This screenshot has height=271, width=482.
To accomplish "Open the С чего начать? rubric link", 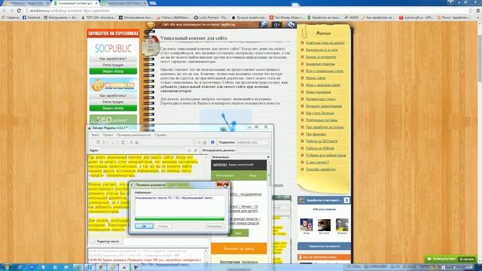I will (317, 163).
